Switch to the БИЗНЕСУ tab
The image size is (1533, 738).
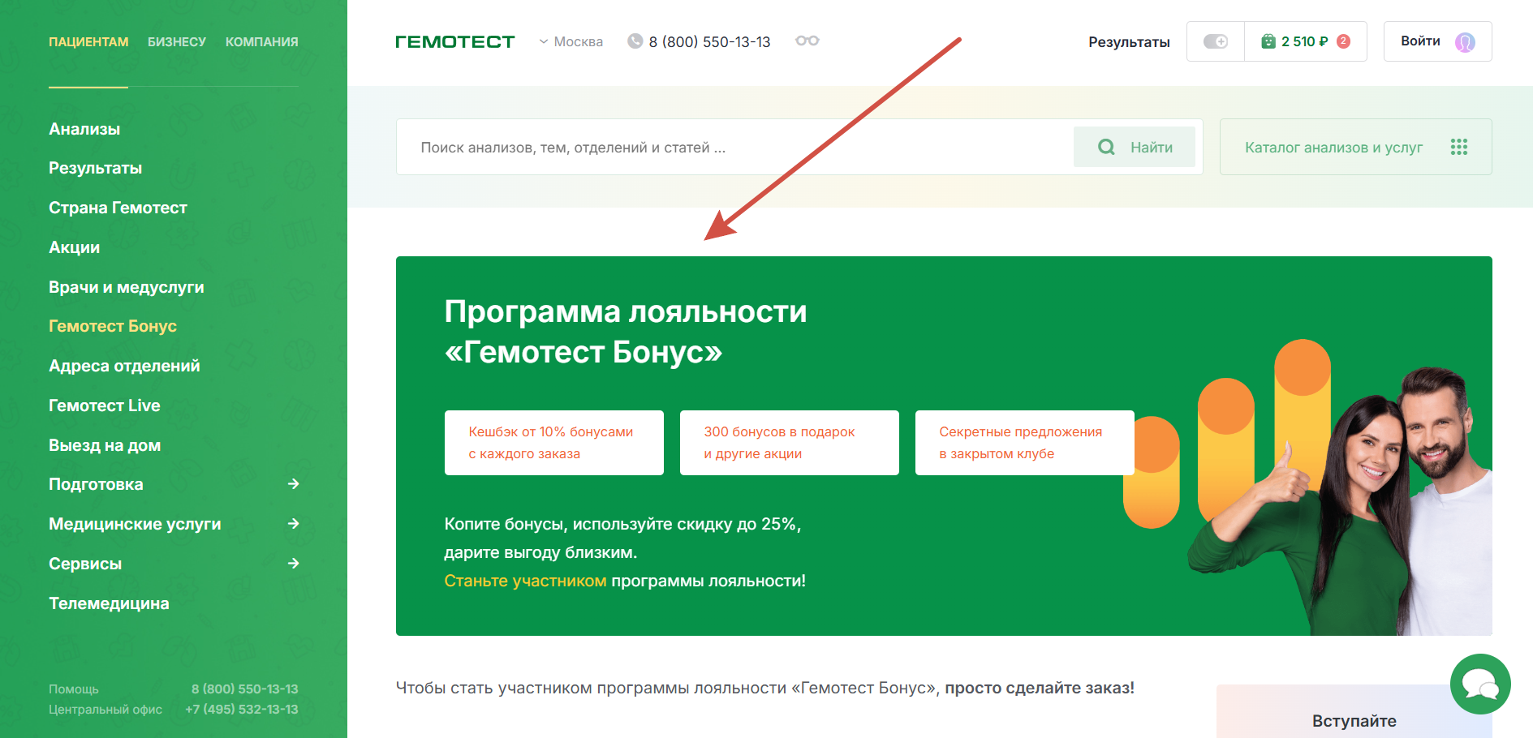[x=177, y=42]
